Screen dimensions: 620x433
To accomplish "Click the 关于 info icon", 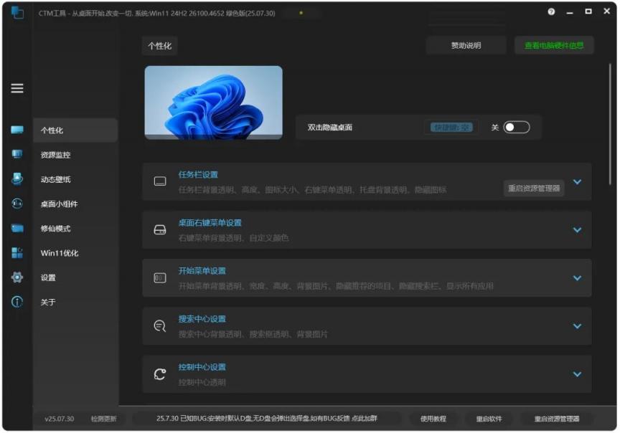I will 17,302.
